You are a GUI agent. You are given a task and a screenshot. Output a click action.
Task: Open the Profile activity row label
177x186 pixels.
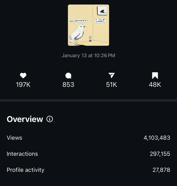26,170
